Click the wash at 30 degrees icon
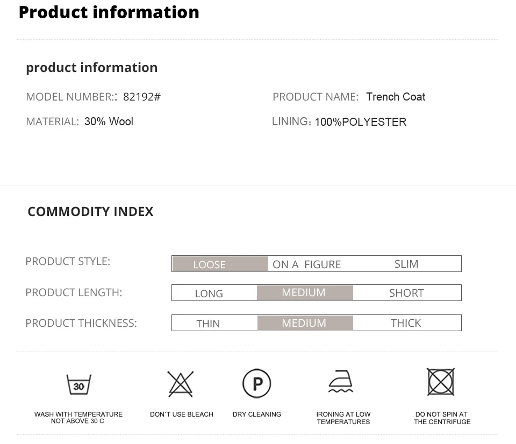This screenshot has width=516, height=444. coord(78,384)
